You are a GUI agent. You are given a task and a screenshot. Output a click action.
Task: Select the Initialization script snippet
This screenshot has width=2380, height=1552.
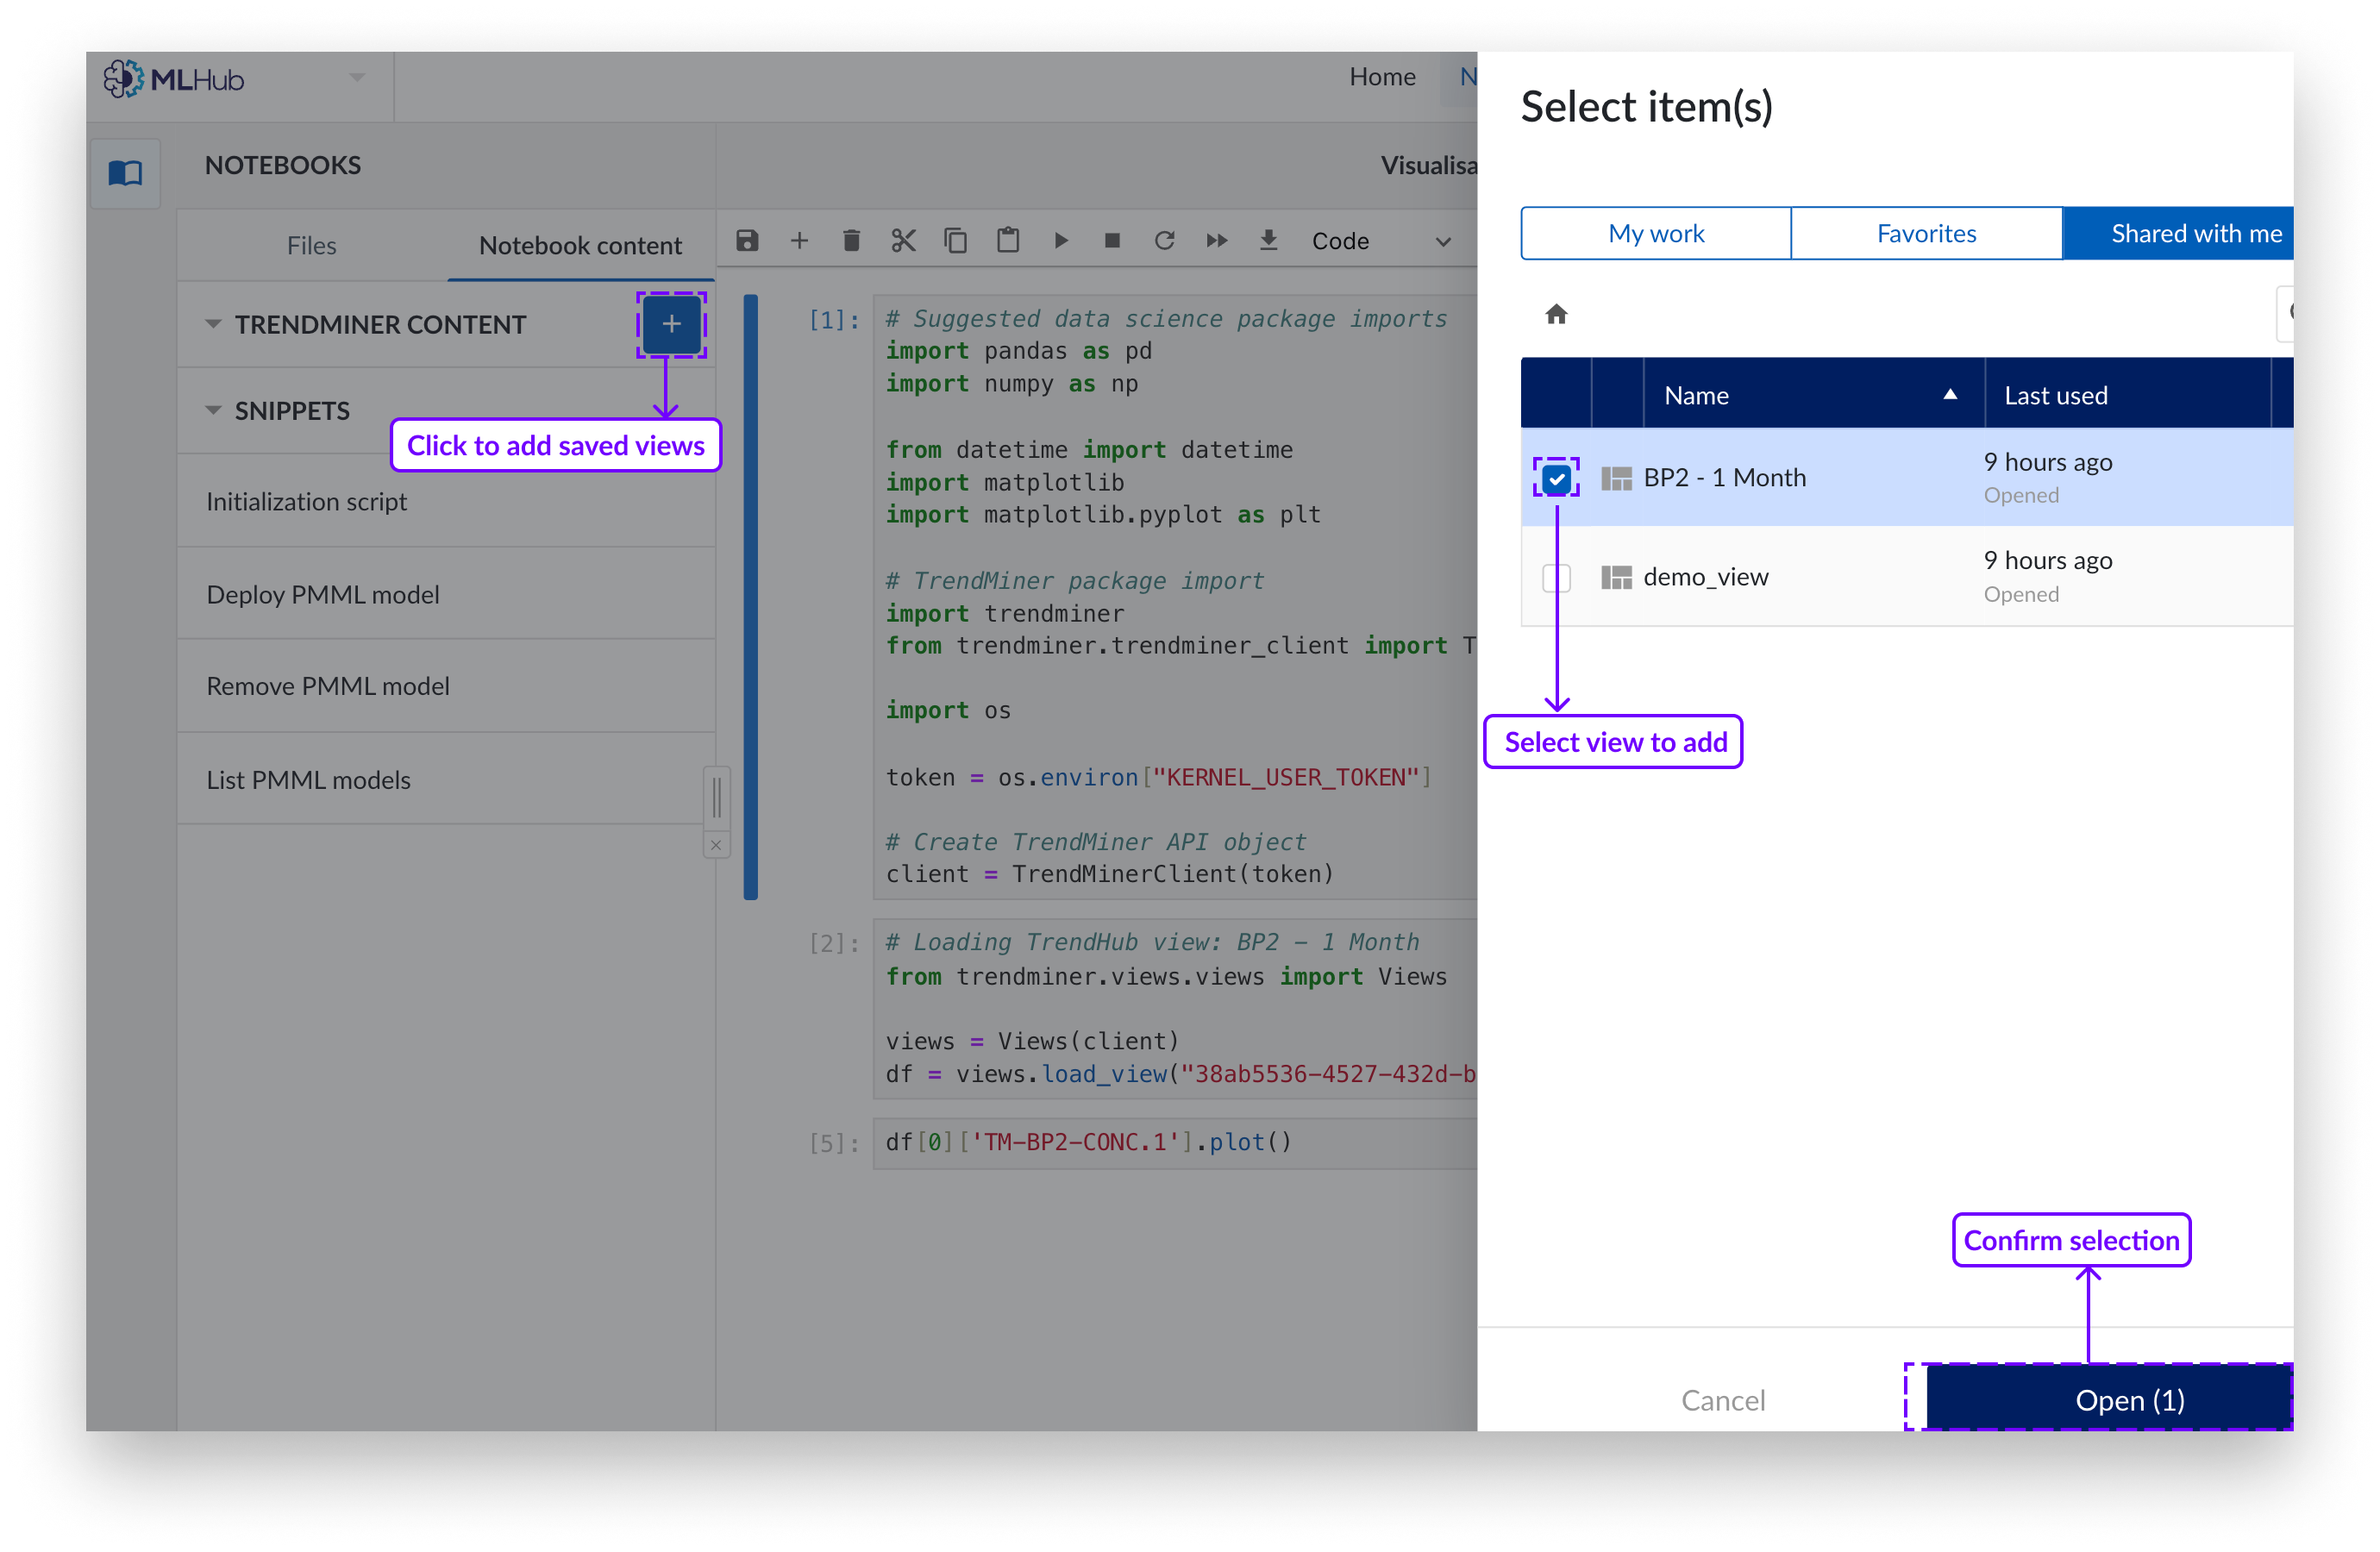coord(307,502)
